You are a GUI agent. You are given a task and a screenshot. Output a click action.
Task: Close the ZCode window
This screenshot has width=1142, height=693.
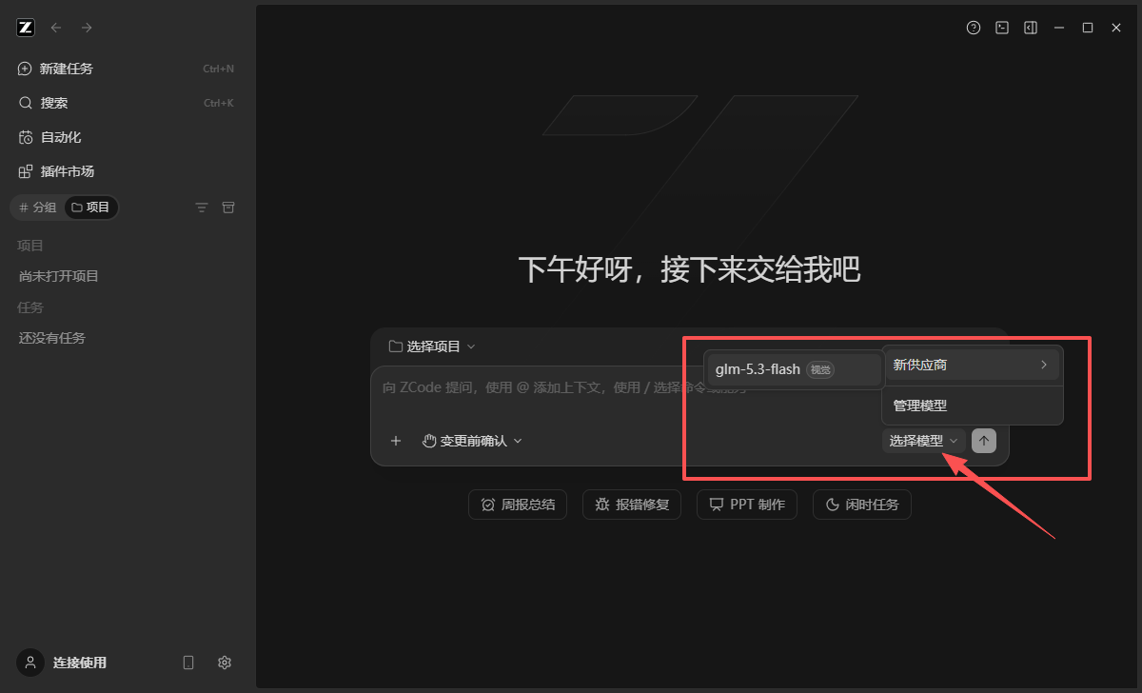[1116, 28]
